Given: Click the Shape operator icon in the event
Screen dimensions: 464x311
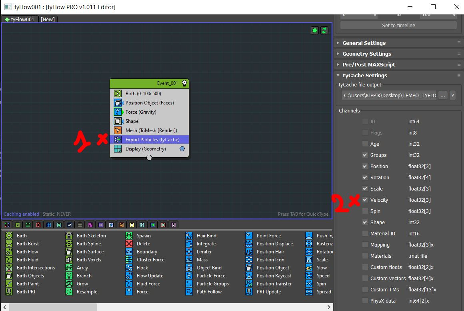Looking at the screenshot, I should (118, 121).
